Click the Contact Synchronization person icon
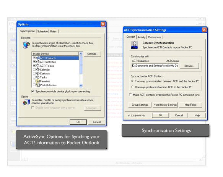The height and width of the screenshot is (177, 223). coord(134,45)
